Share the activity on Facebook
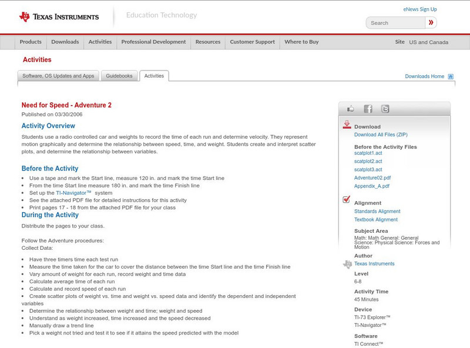 [x=368, y=109]
